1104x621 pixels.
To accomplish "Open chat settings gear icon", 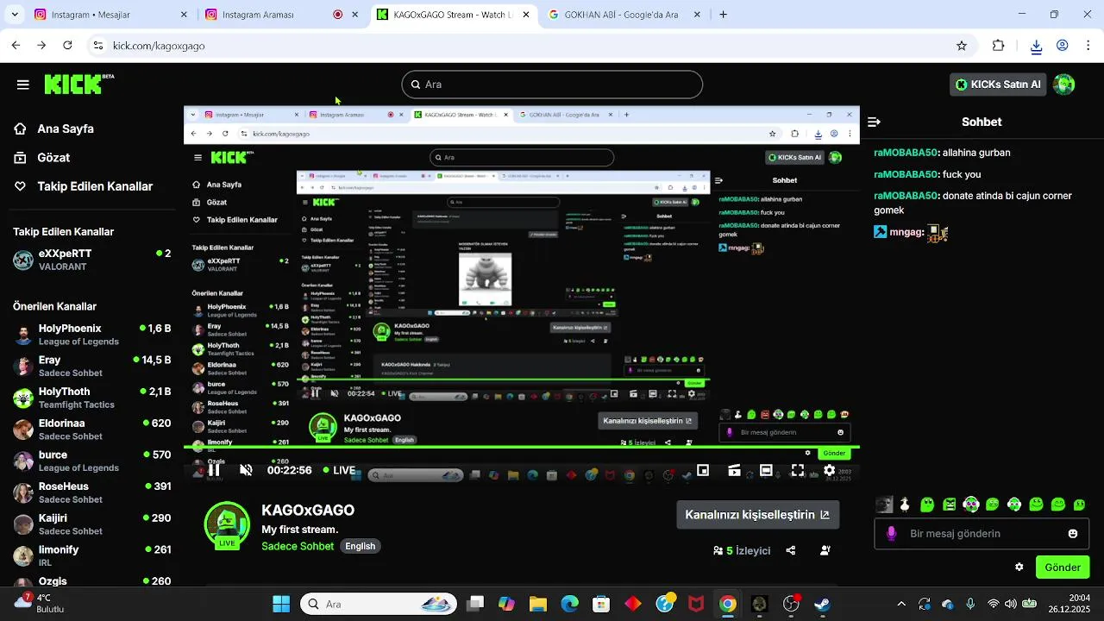I will pyautogui.click(x=1019, y=568).
